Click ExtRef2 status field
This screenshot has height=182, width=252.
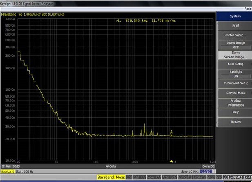[199, 178]
